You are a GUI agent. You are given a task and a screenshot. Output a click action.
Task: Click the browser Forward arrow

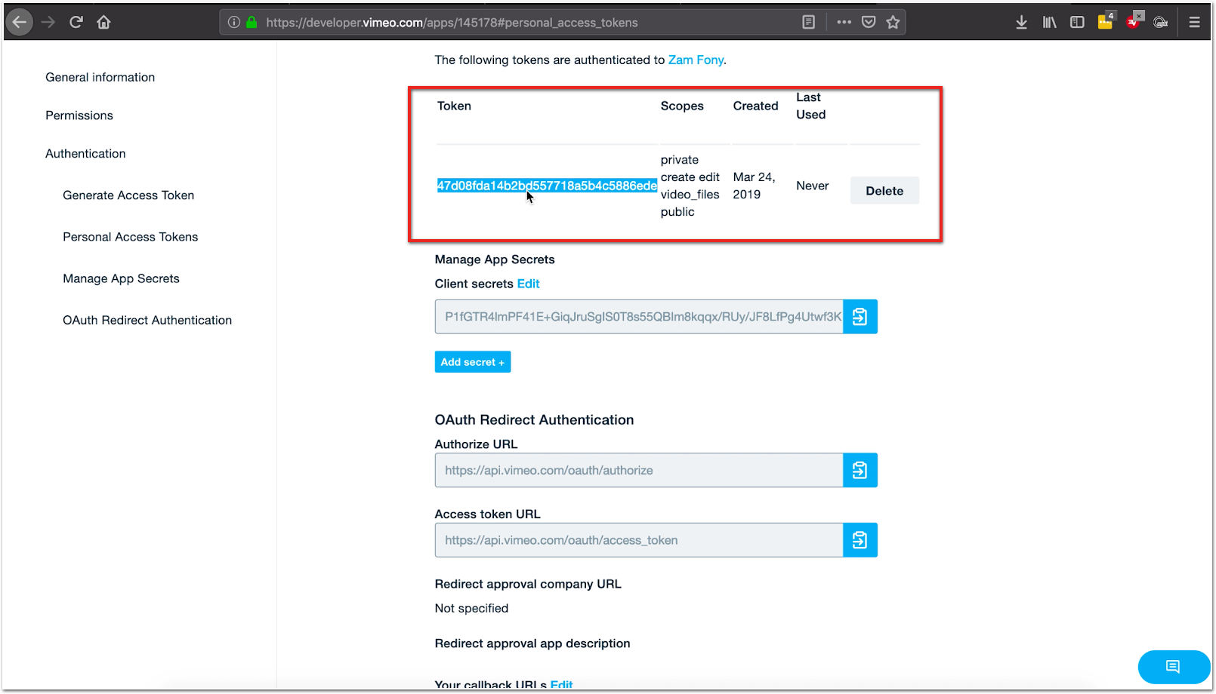(x=48, y=22)
